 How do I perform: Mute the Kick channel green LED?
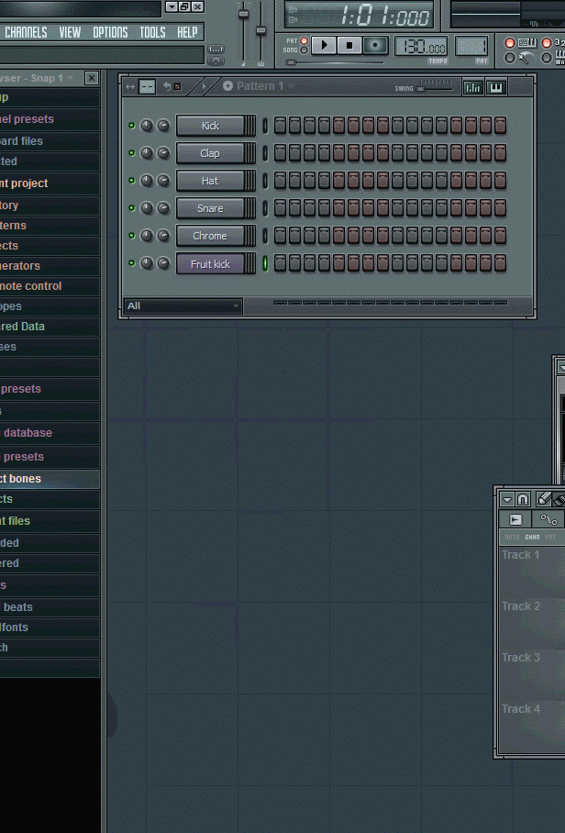click(x=131, y=126)
